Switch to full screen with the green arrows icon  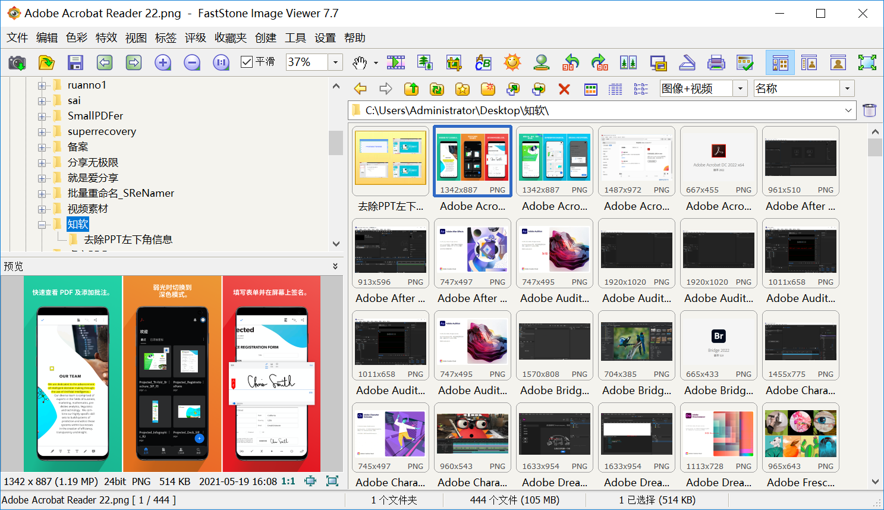tap(867, 62)
